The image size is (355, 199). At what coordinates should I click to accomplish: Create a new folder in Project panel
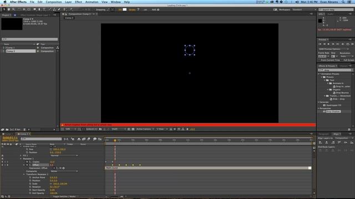pyautogui.click(x=7, y=129)
